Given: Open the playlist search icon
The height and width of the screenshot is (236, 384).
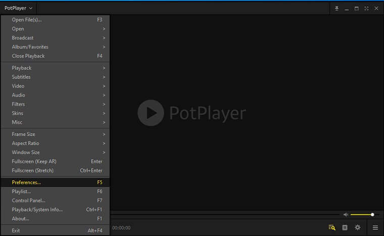Looking at the screenshot, I should [x=332, y=228].
